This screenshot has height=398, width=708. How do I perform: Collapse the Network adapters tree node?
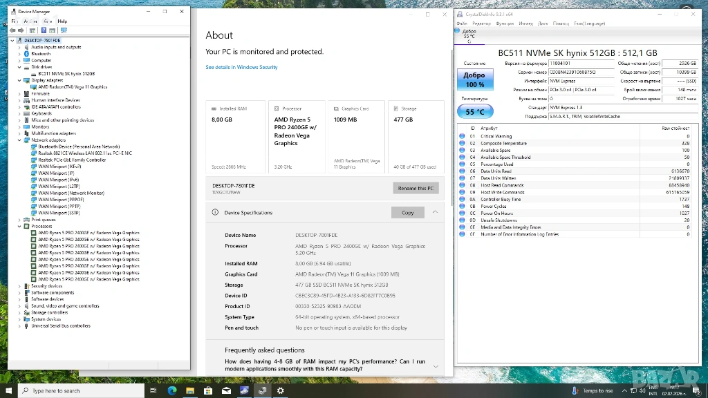point(19,140)
